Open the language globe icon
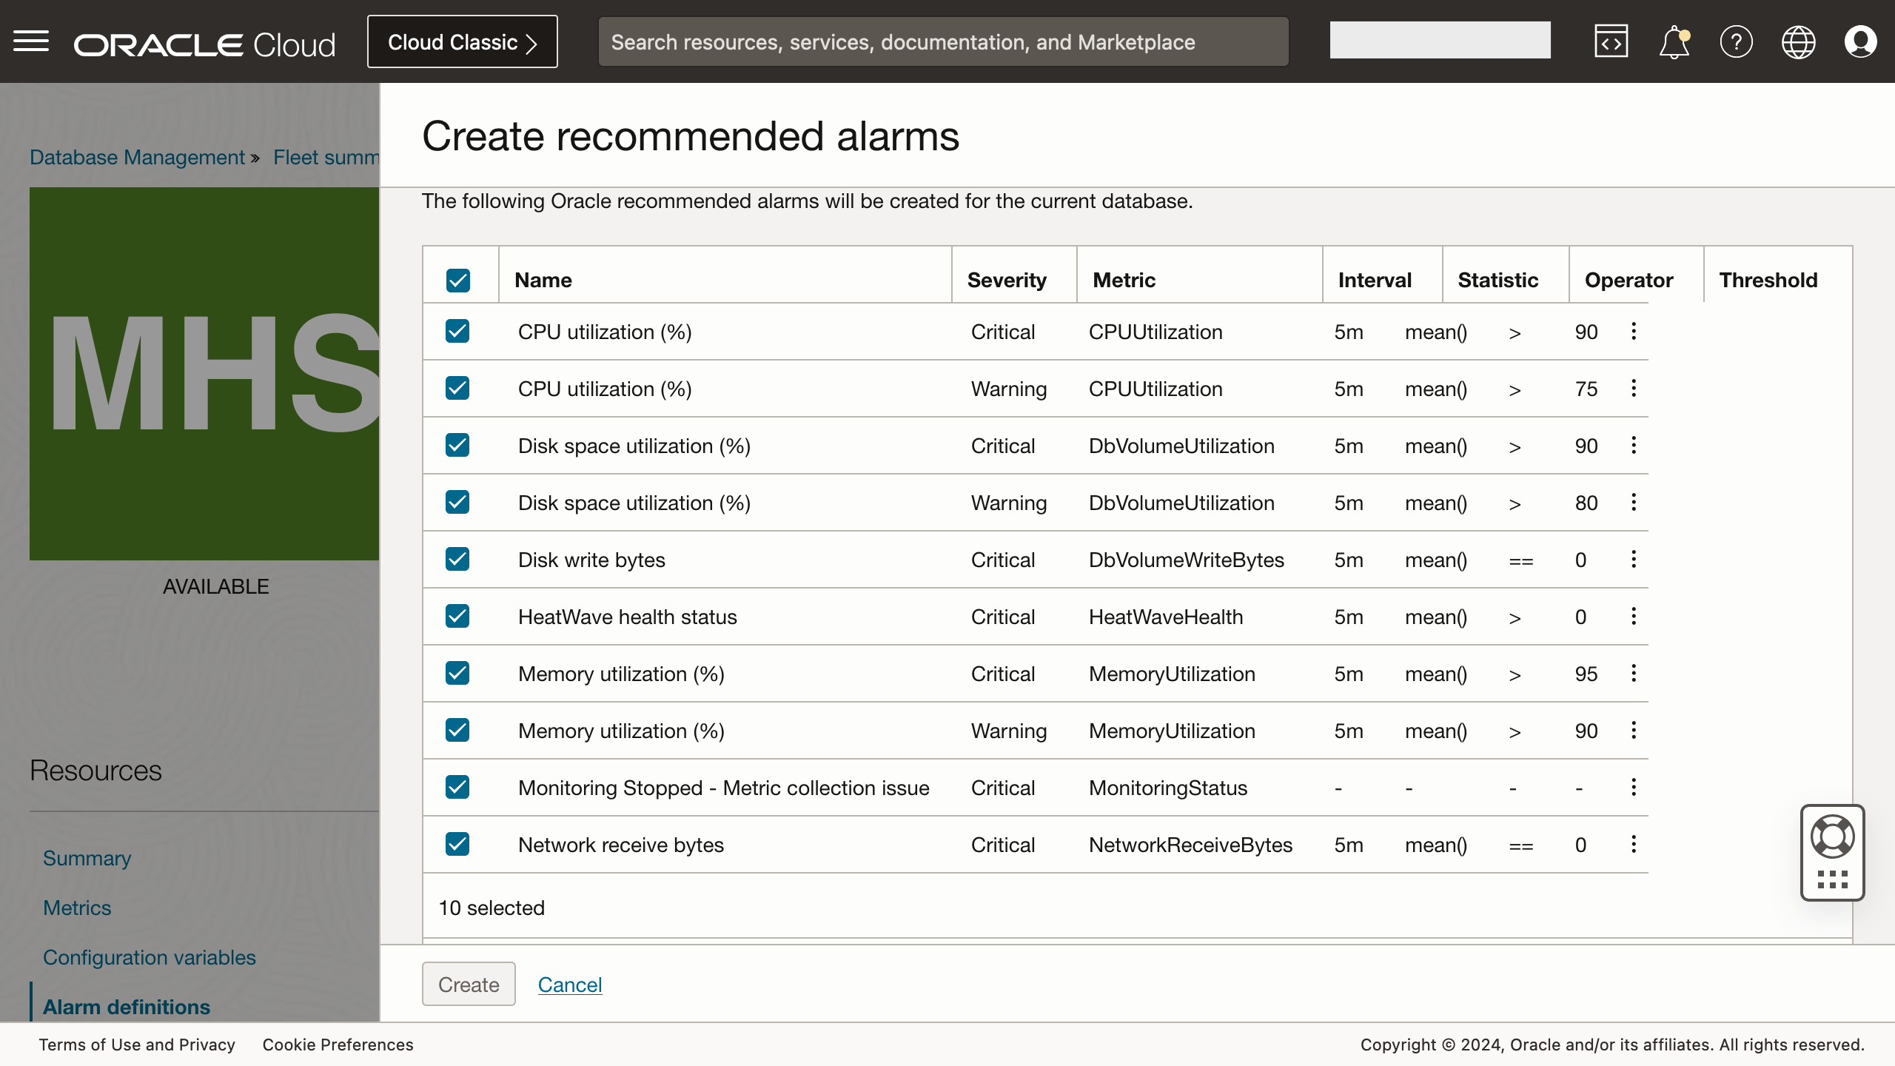 pyautogui.click(x=1799, y=41)
